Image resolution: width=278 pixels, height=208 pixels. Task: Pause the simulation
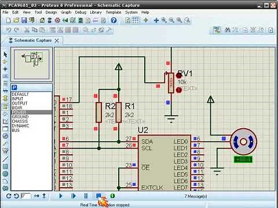click(x=86, y=196)
